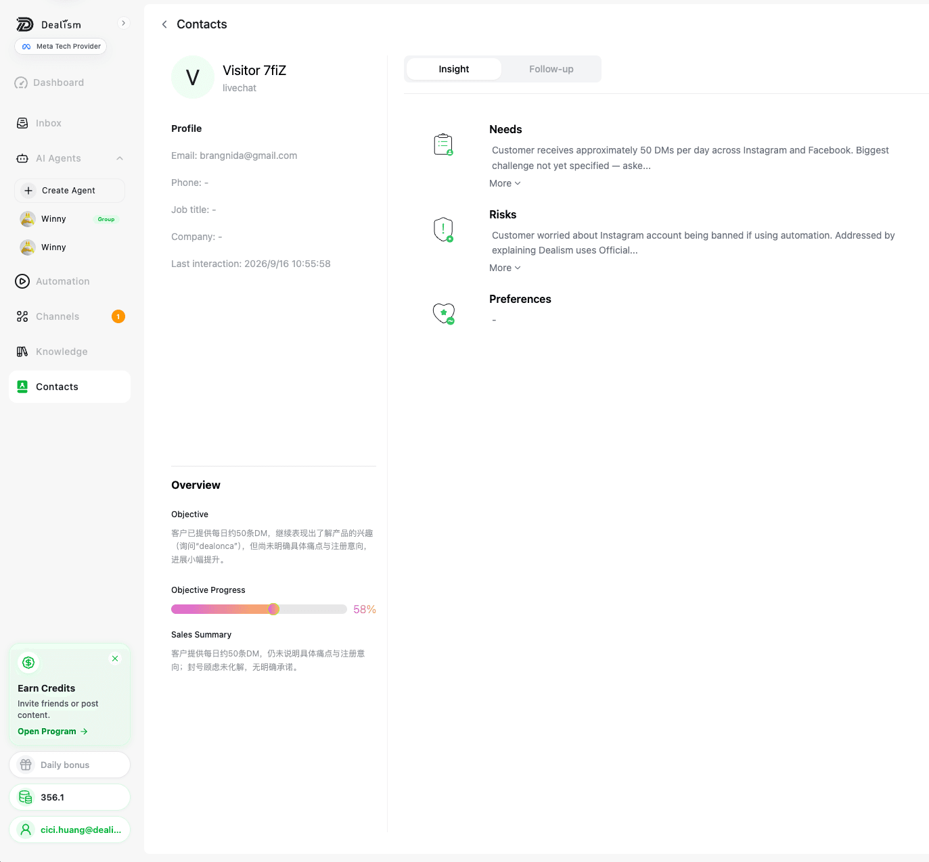Select the Winny agent tagged Group
This screenshot has height=862, width=929.
pos(70,219)
